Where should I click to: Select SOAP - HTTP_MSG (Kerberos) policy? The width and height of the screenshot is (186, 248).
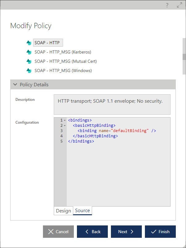(63, 52)
